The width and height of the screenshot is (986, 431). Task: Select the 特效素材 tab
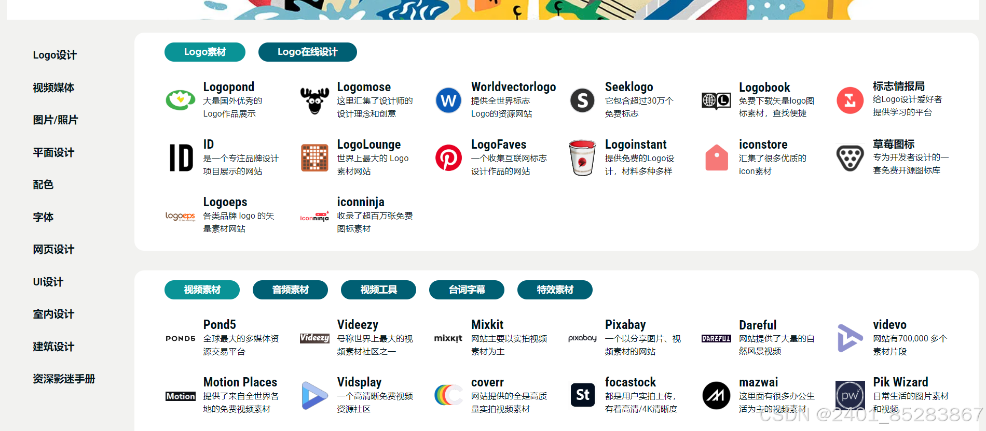click(x=555, y=290)
